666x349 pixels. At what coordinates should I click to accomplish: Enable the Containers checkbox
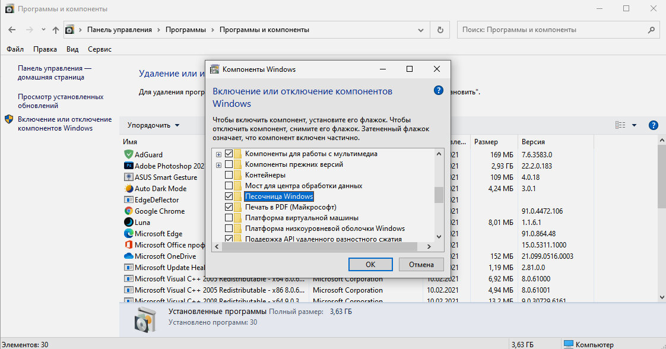[229, 175]
